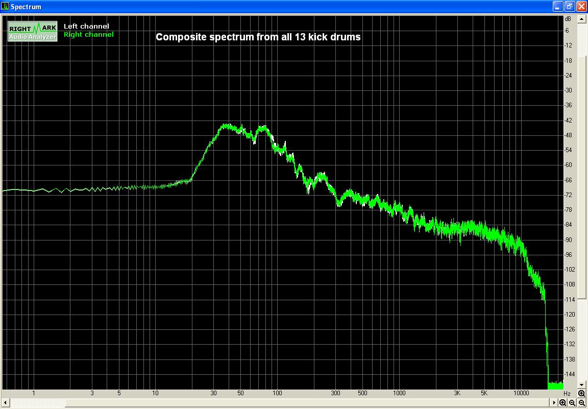Click the '-42' dB axis label

[568, 121]
